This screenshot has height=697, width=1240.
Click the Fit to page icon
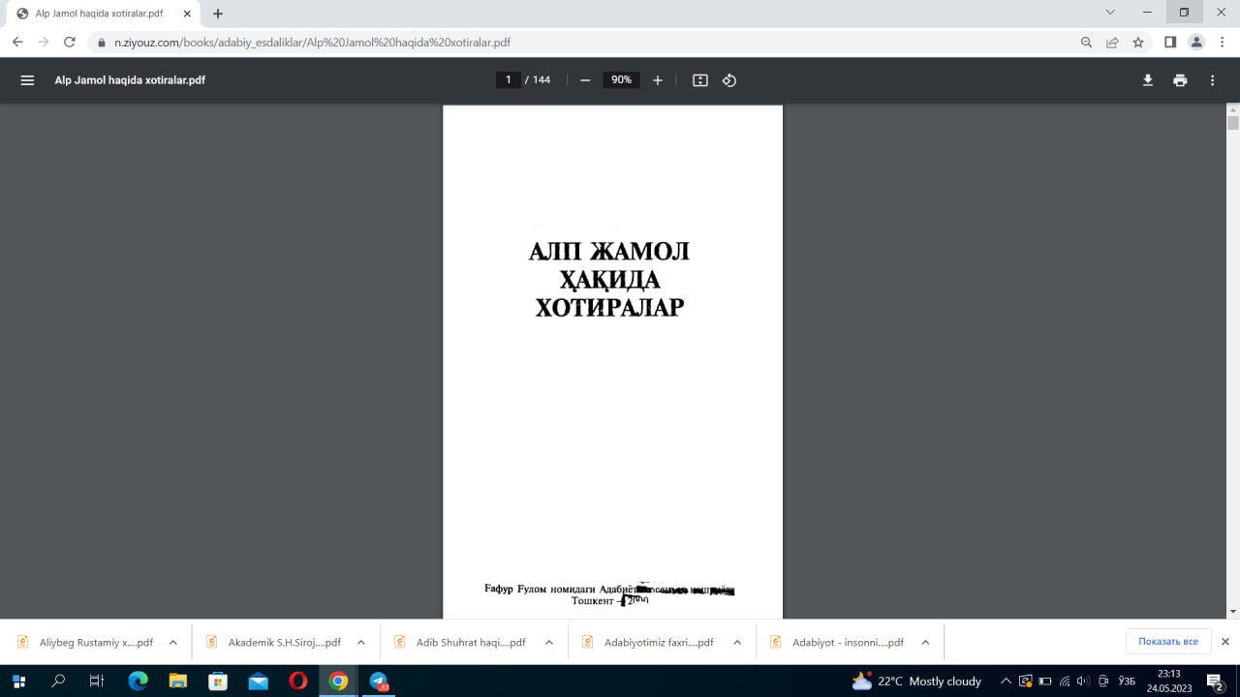tap(700, 80)
